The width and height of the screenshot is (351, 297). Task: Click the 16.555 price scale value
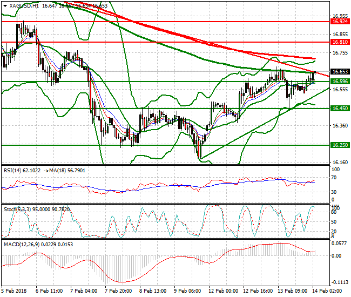pyautogui.click(x=340, y=90)
